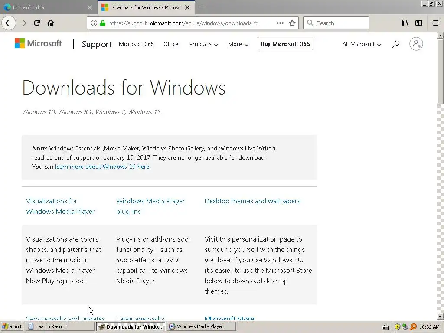Expand the All Microsoft dropdown

pyautogui.click(x=362, y=44)
